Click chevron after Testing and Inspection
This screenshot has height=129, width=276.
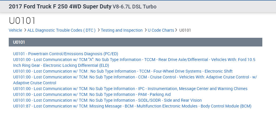pos(145,30)
